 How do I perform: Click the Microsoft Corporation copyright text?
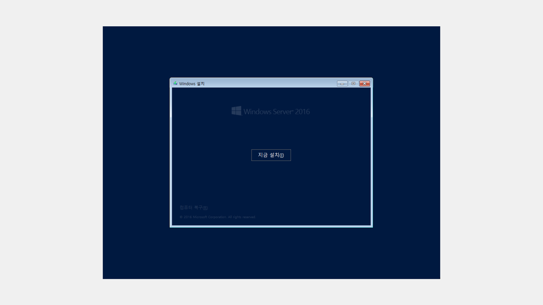218,217
